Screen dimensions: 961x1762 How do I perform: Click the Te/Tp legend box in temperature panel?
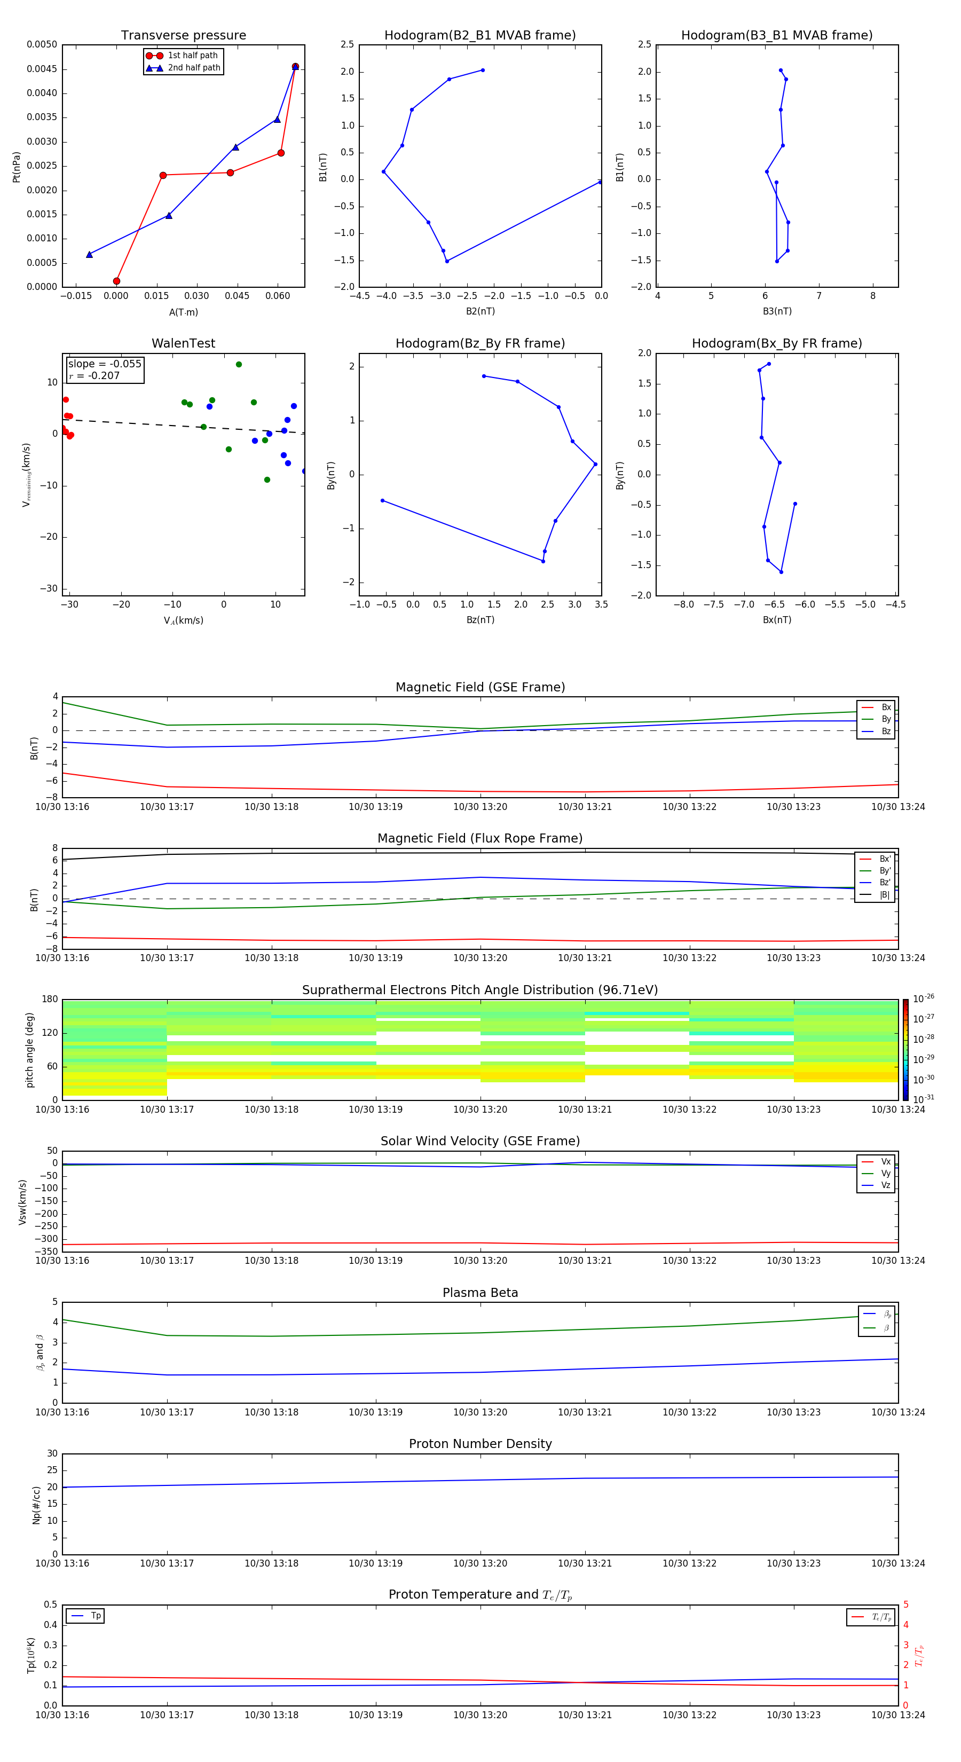[871, 1617]
